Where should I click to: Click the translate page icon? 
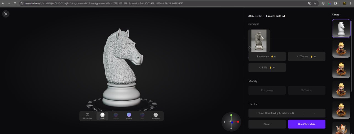(x=309, y=3)
